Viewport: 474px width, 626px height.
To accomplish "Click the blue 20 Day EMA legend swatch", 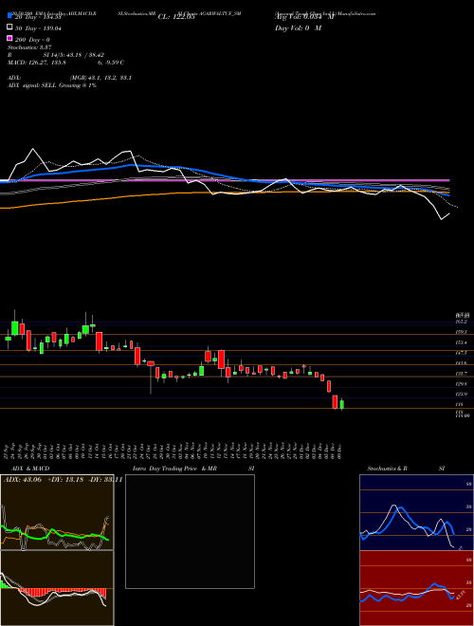I will tap(9, 16).
